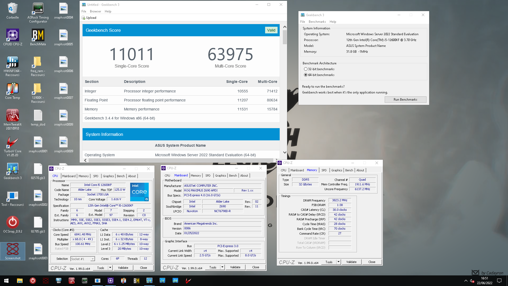Image resolution: width=508 pixels, height=286 pixels.
Task: Open Tool - Raccourci desktop shortcut
Action: (12, 198)
